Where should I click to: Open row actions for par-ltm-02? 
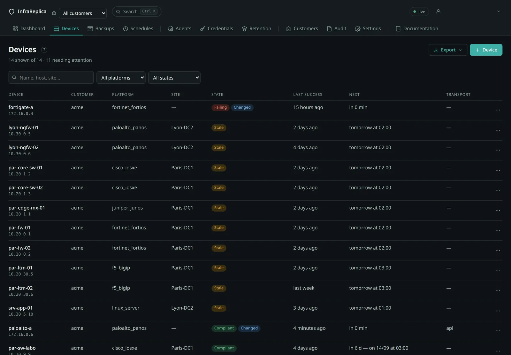click(x=498, y=291)
